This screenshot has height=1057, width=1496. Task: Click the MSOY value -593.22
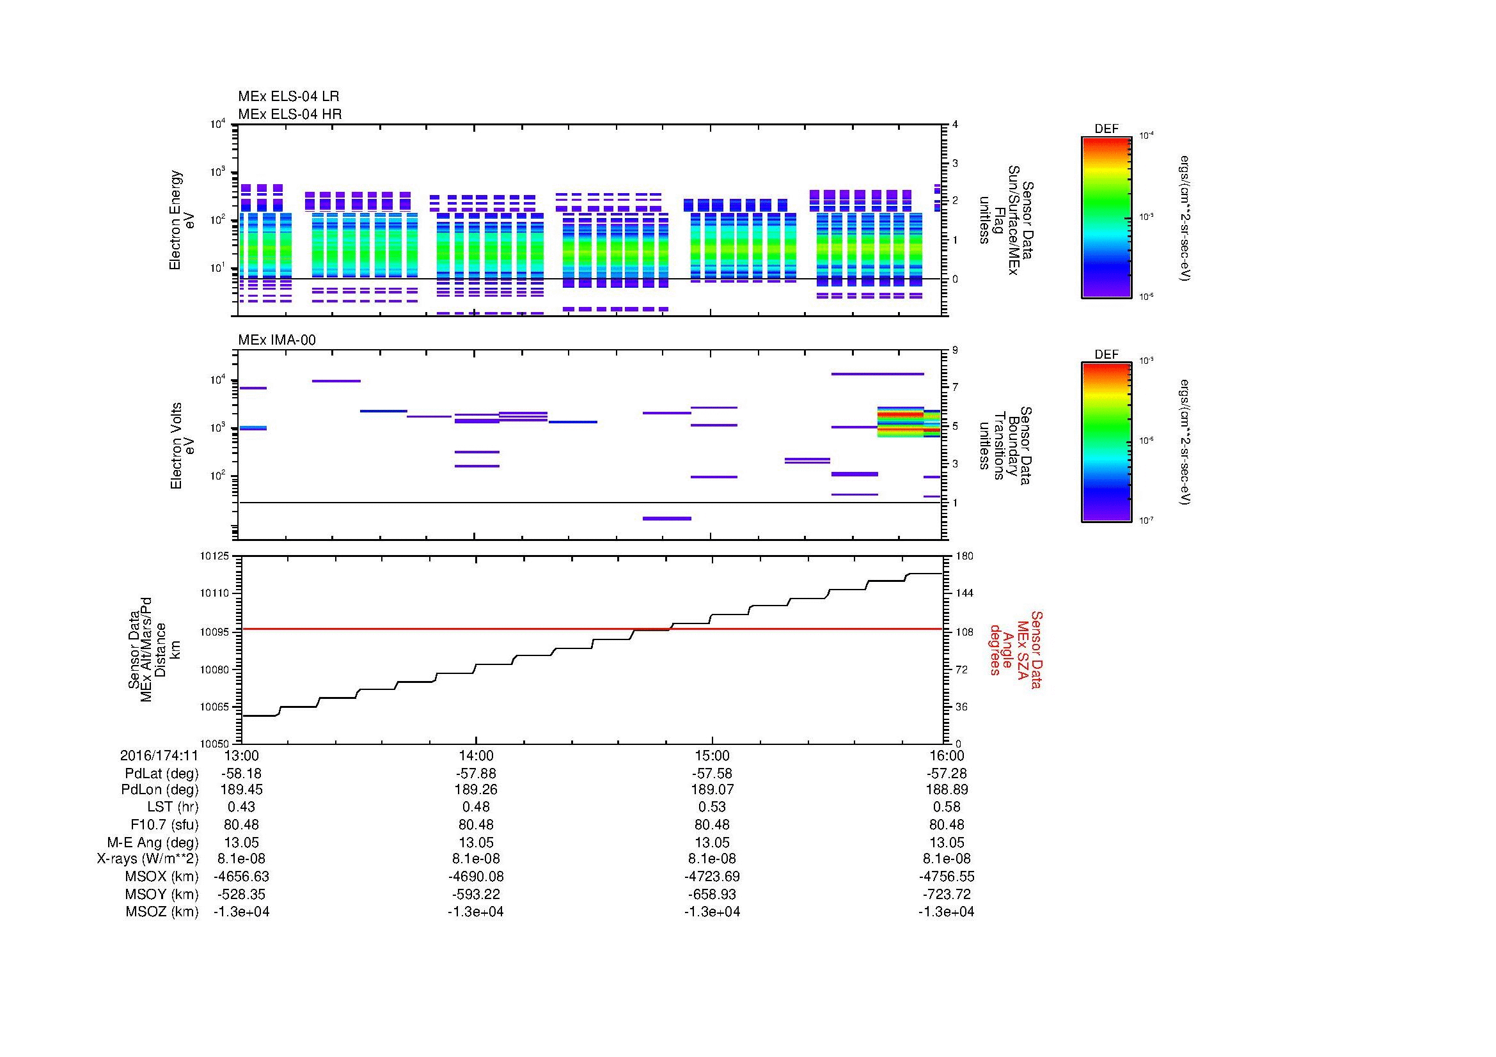[x=476, y=894]
